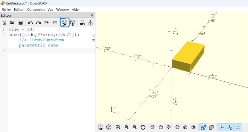The height and width of the screenshot is (132, 248).
Task: Fit the whole model with View All
Action: coord(118,127)
